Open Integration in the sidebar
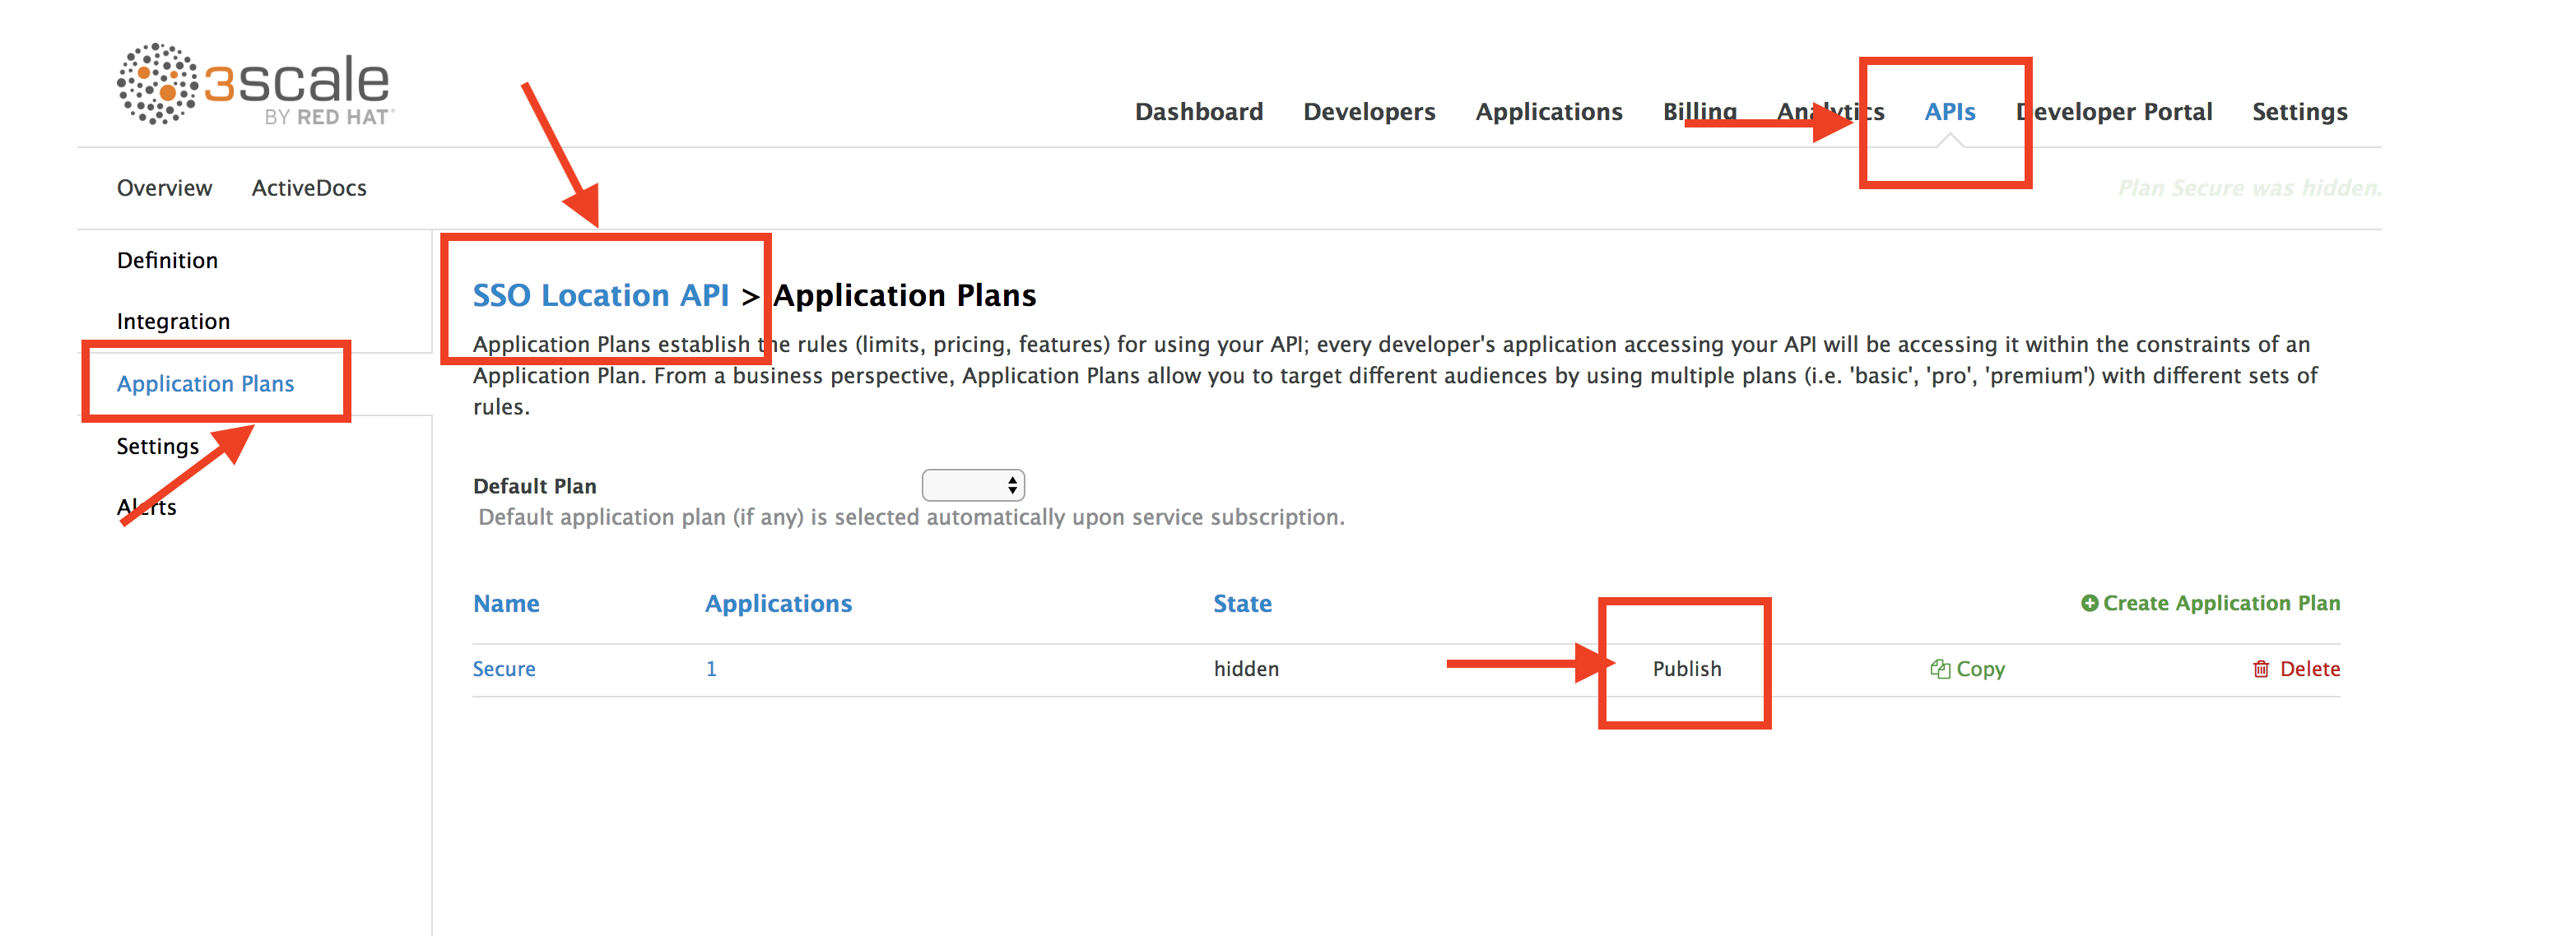This screenshot has height=936, width=2576. [173, 322]
